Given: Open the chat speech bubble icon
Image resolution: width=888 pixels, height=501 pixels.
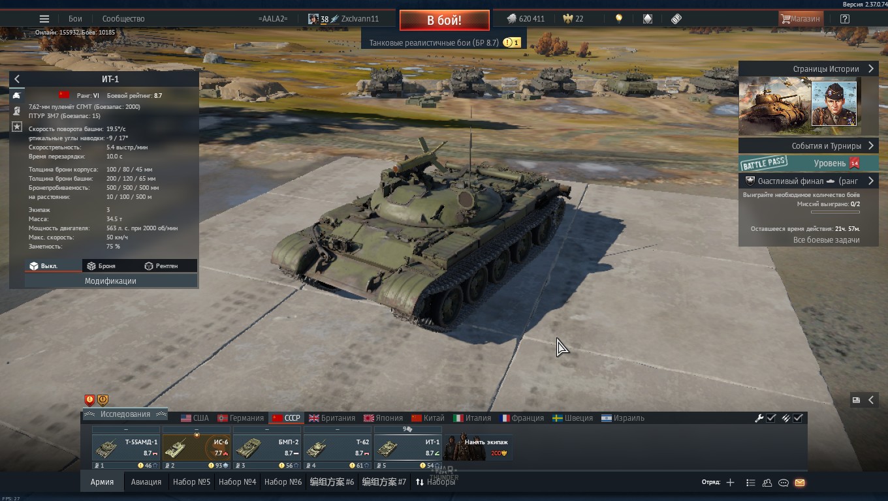Looking at the screenshot, I should 784,483.
